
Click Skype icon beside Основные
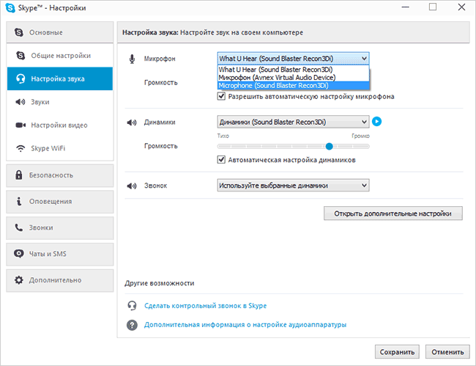(19, 32)
